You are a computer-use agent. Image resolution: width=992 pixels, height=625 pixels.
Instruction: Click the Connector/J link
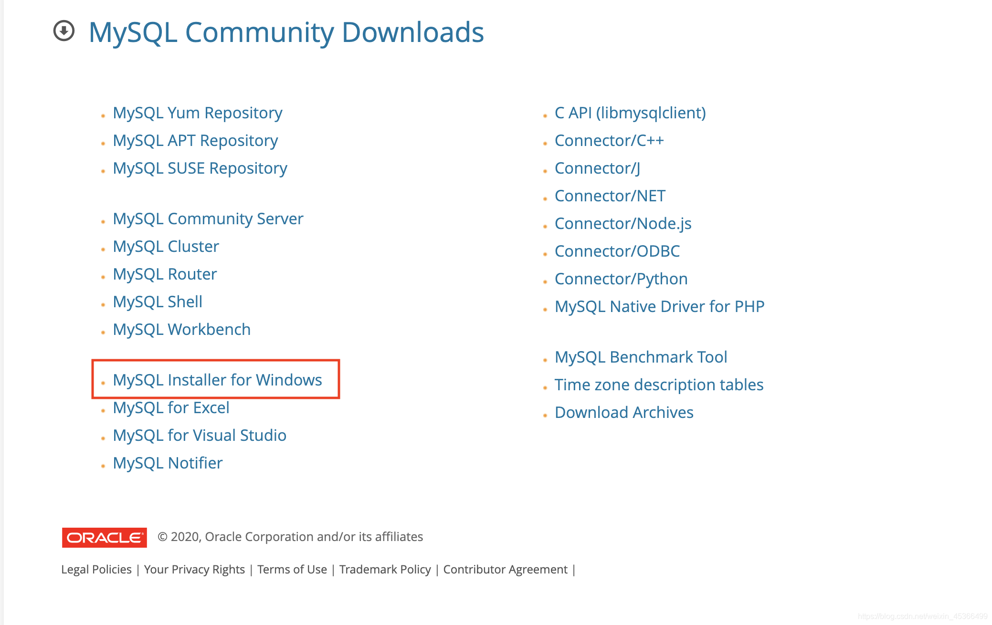click(597, 168)
